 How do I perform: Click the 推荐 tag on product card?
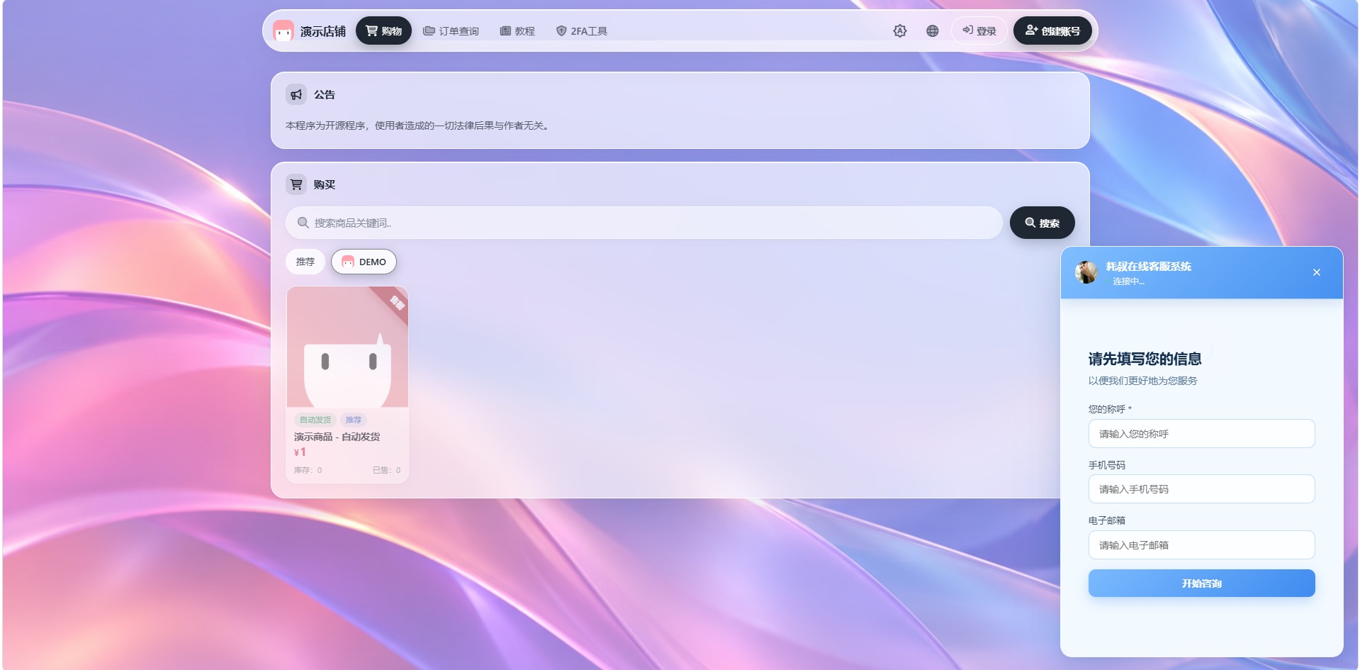[354, 420]
